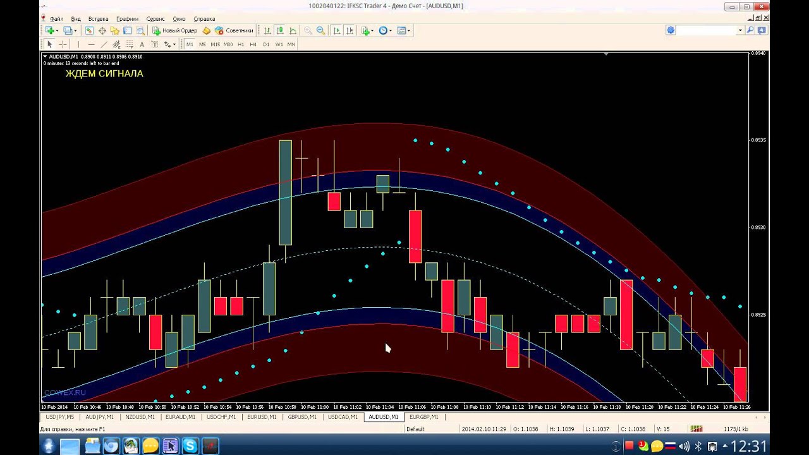Open the Profiles icon in toolbar
Viewport: 809px width, 455px height.
67,30
